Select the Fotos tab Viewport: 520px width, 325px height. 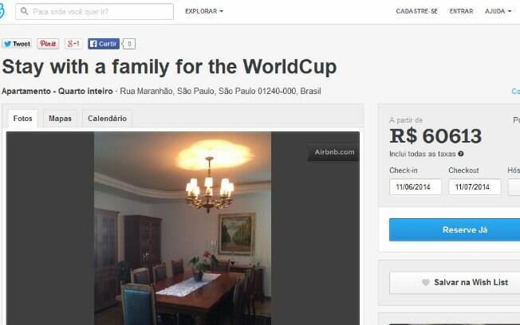22,118
